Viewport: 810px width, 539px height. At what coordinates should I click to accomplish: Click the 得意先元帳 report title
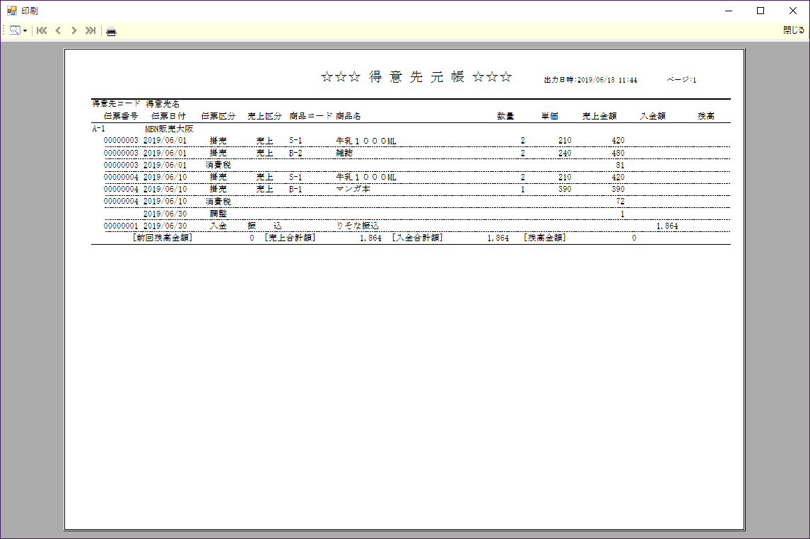pos(416,77)
